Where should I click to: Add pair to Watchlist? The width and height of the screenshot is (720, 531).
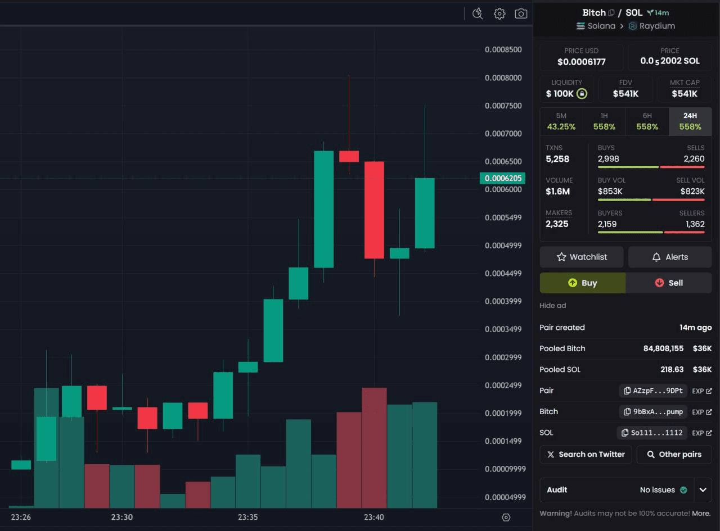[582, 257]
